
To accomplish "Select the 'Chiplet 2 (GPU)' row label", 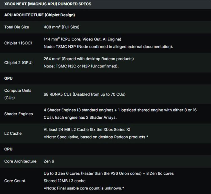I will pyautogui.click(x=18, y=62).
